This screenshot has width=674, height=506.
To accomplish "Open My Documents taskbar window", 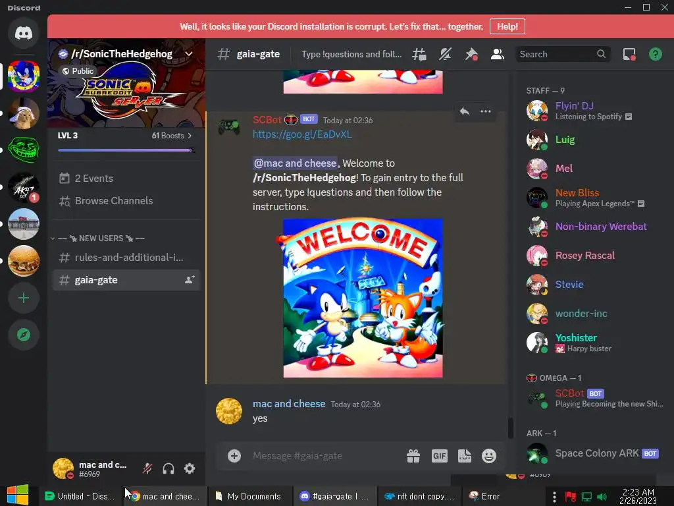I will click(x=249, y=496).
